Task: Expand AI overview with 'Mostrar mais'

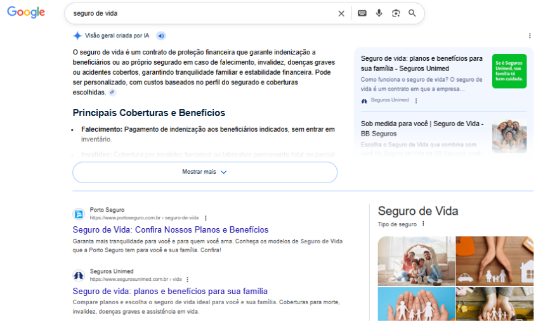Action: pyautogui.click(x=204, y=172)
